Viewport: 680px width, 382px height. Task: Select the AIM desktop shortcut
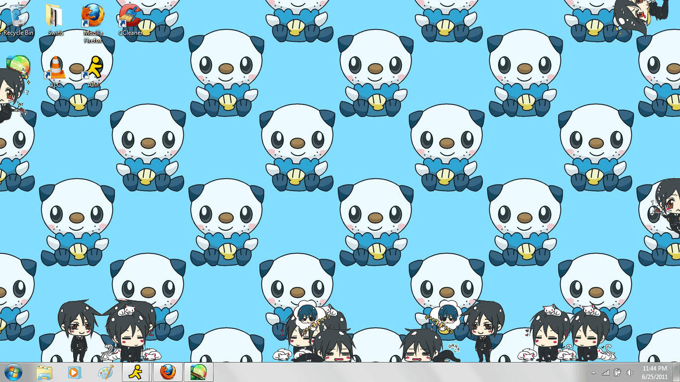(93, 72)
